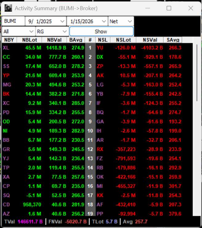Viewport: 202px width, 228px height.
Task: Select buyer broker XC in row 7
Action: (x=6, y=103)
